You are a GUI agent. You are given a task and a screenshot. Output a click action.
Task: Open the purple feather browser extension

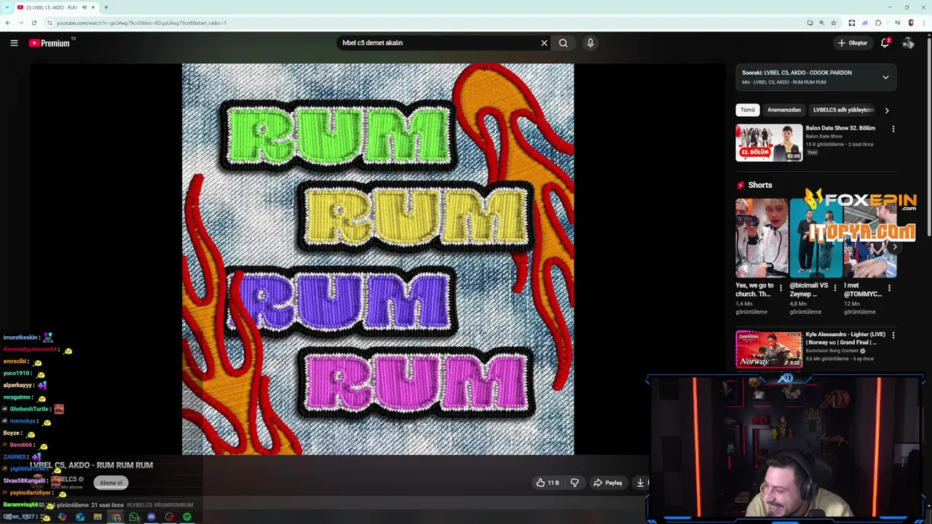(x=864, y=23)
